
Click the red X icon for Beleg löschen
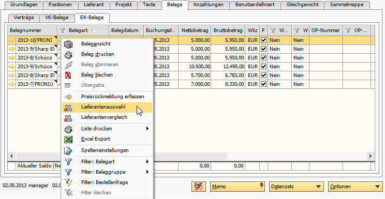coord(68,75)
